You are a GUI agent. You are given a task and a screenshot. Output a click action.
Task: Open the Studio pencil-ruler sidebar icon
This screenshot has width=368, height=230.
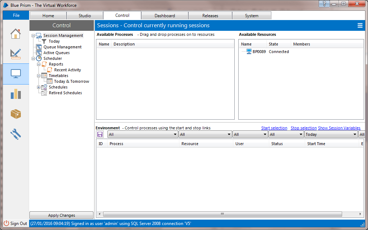[x=16, y=54]
